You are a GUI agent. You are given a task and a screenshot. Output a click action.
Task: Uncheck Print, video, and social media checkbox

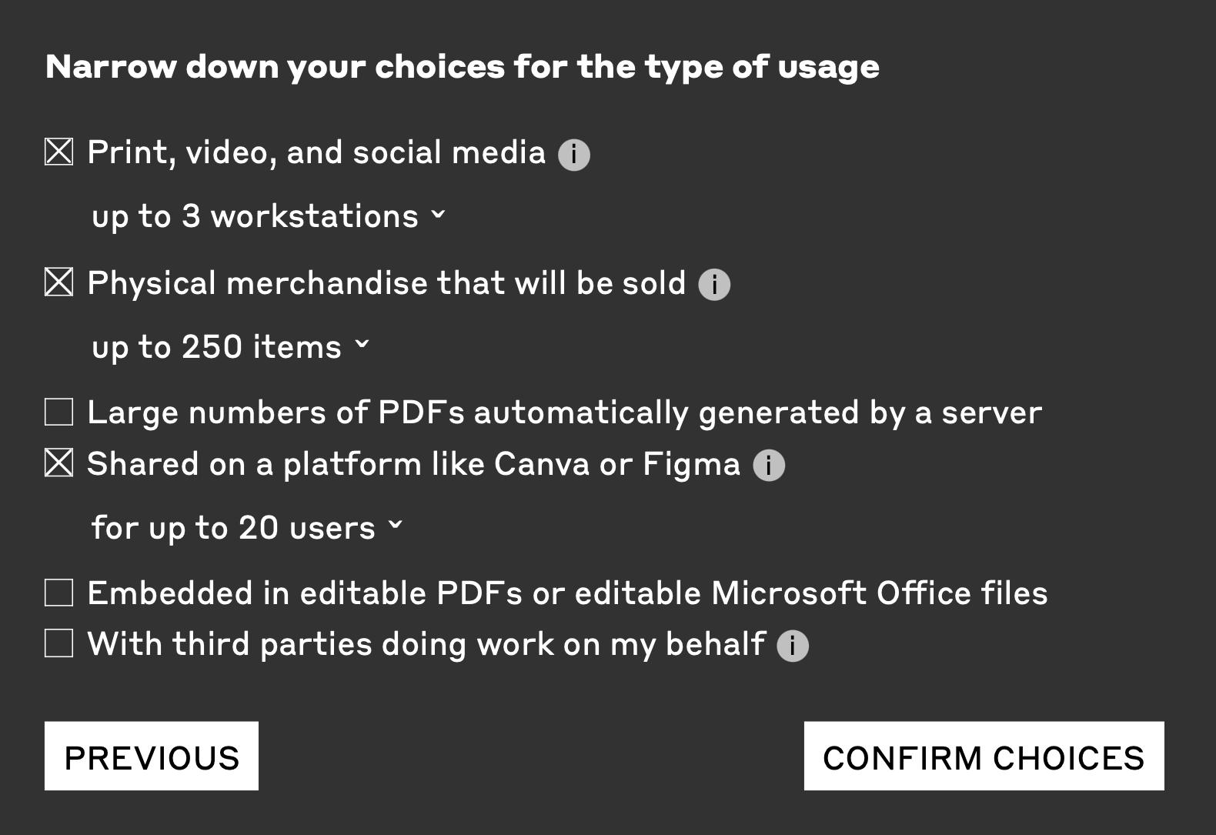[59, 152]
